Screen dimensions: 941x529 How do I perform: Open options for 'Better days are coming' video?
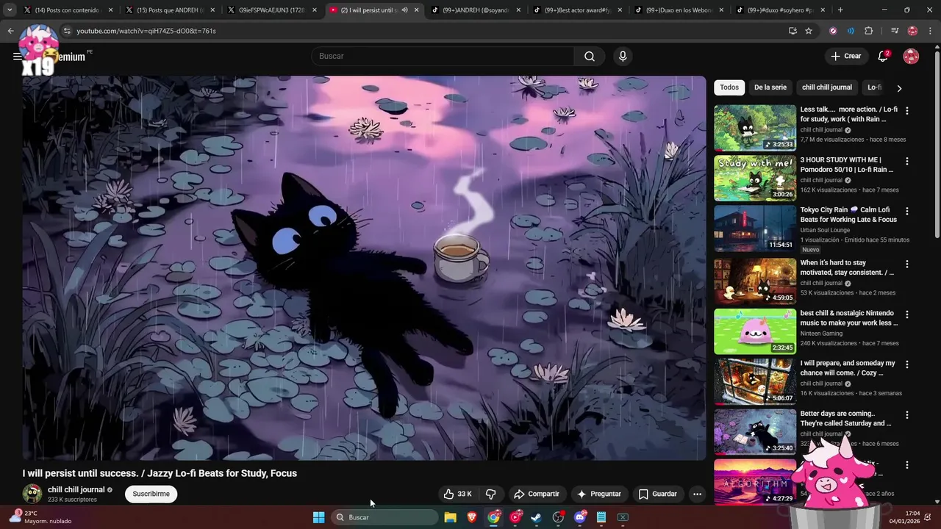907,414
